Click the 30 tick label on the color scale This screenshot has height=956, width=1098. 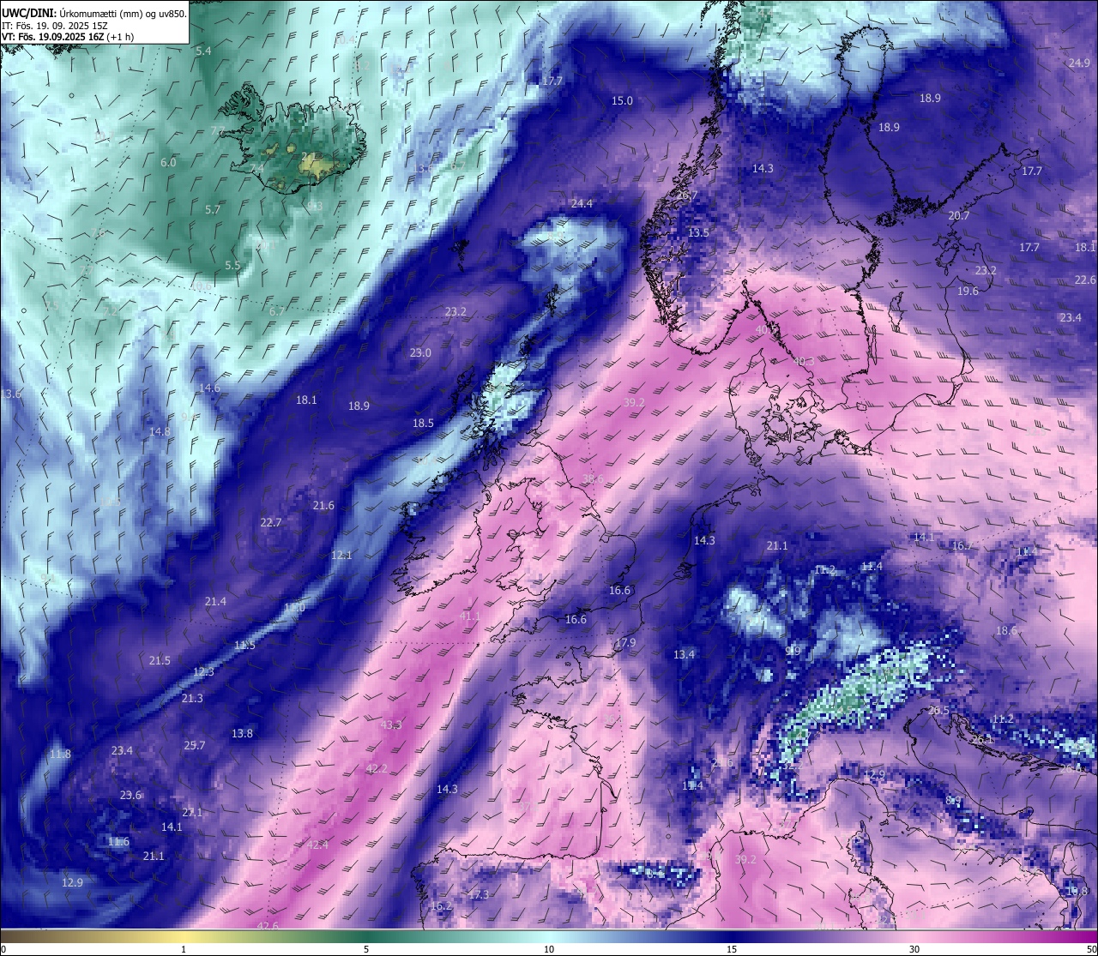(914, 949)
